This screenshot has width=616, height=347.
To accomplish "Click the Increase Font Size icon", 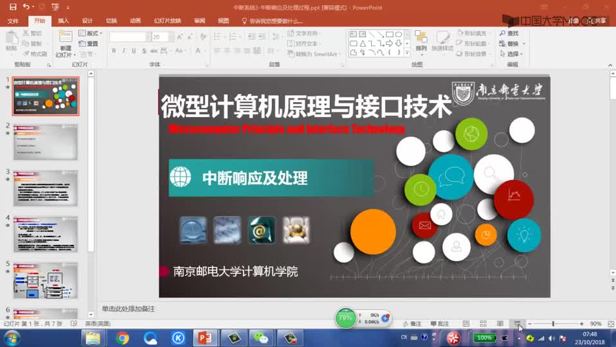I will [180, 37].
